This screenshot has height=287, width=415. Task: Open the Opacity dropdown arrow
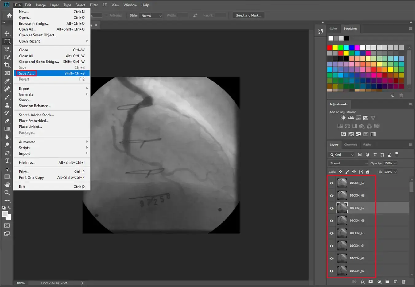click(395, 163)
